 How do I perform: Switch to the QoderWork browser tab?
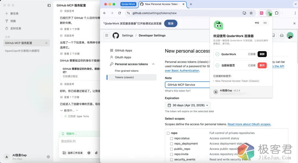(128, 4)
